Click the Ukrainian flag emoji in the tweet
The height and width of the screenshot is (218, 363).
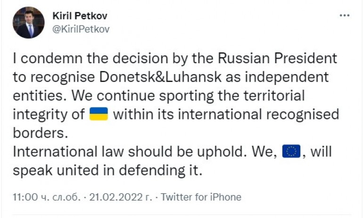tap(99, 114)
